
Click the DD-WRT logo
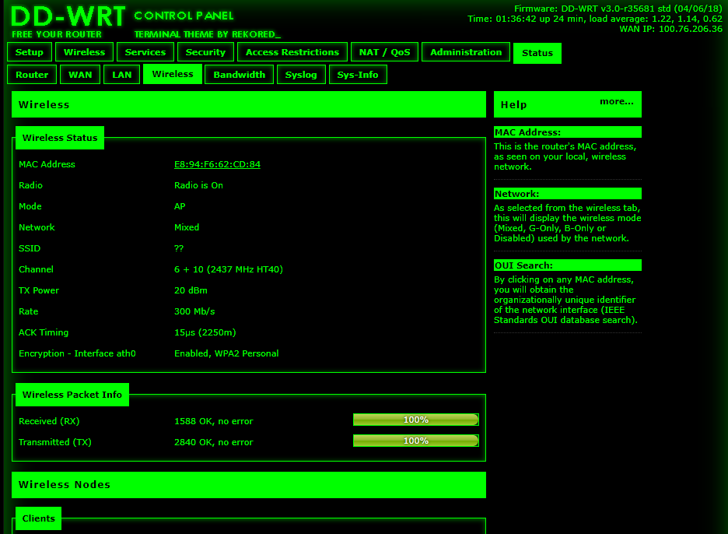point(68,17)
